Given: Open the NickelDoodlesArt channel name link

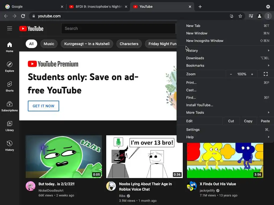Looking at the screenshot, I should click(51, 191).
